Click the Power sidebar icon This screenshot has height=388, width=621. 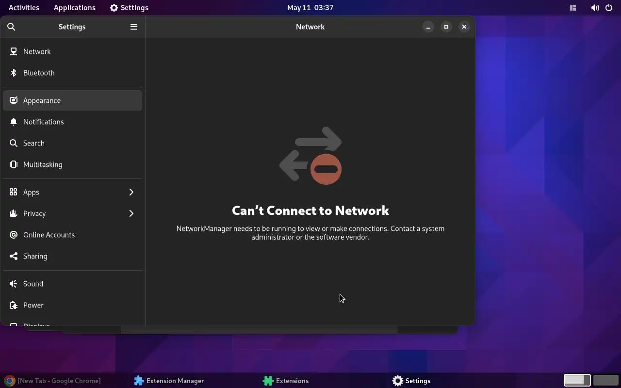14,305
